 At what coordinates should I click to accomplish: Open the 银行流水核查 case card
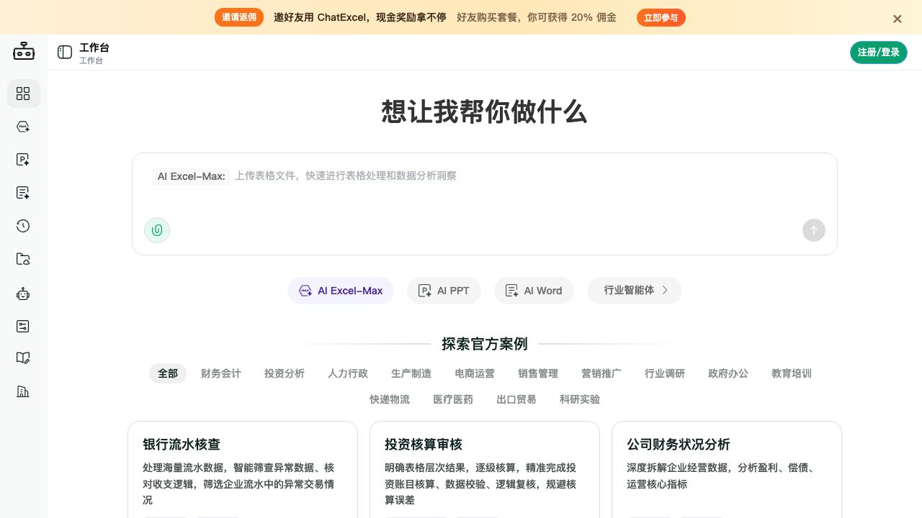pos(243,470)
